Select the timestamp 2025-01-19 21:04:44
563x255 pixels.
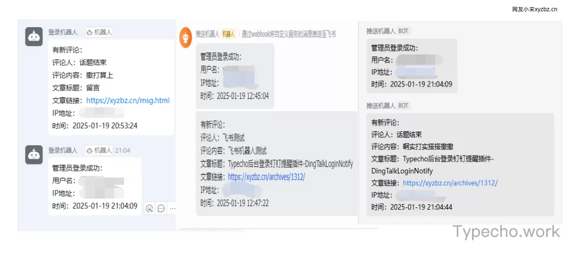point(421,208)
